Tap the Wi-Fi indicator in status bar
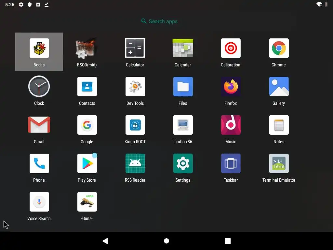Screen dimensions: 333x250 pyautogui.click(x=319, y=4)
